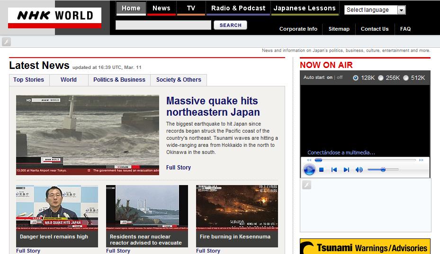
Task: Switch to the Politics & Business tab
Action: tap(119, 80)
